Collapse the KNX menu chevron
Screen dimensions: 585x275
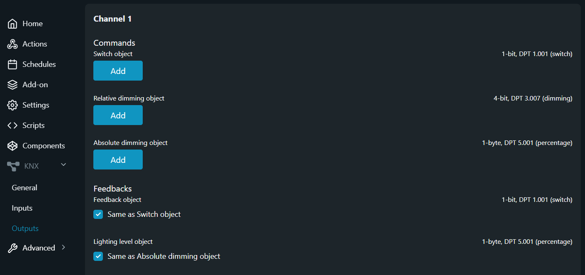(63, 165)
